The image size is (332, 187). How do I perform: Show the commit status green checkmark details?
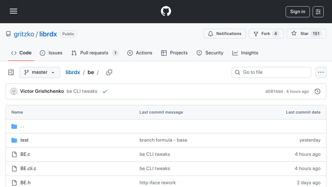[x=104, y=91]
